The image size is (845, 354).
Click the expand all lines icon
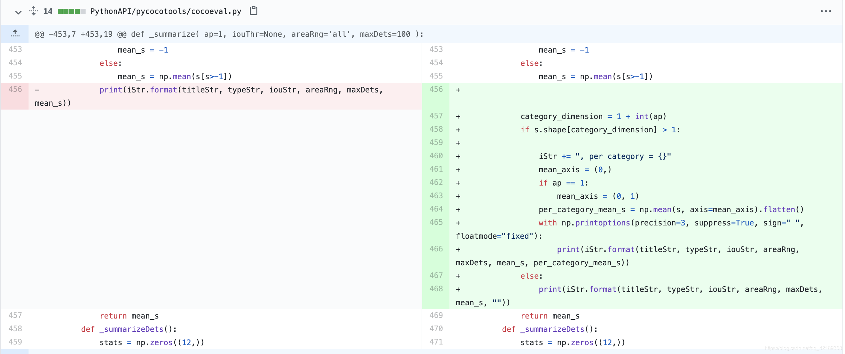(x=34, y=11)
